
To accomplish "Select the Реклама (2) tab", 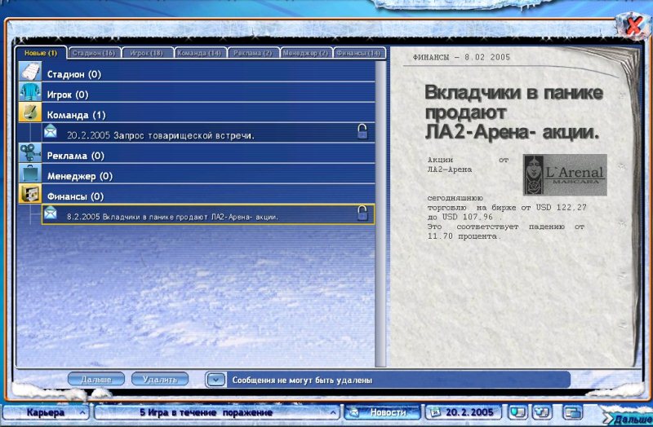I will coord(252,53).
